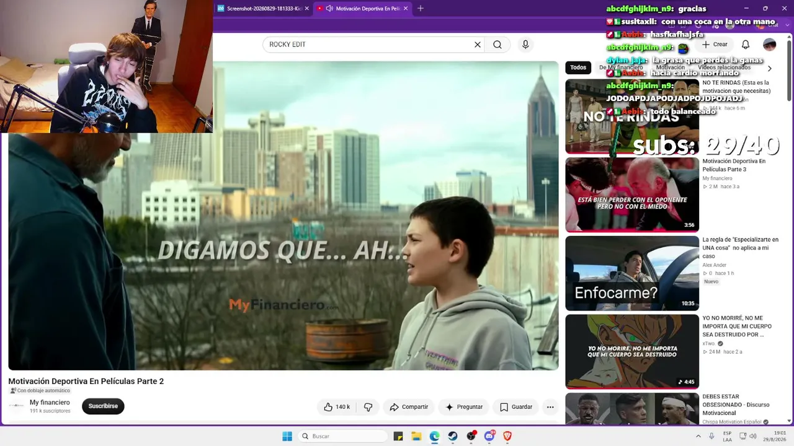
Task: Open title 'La regla de Especializarte en UNA cosa'
Action: 740,248
